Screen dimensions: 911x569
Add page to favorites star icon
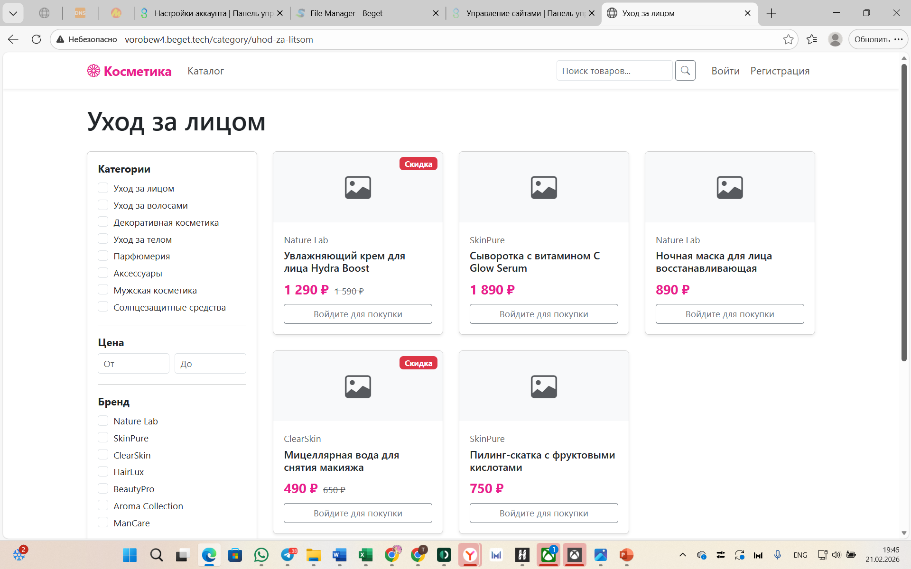788,39
